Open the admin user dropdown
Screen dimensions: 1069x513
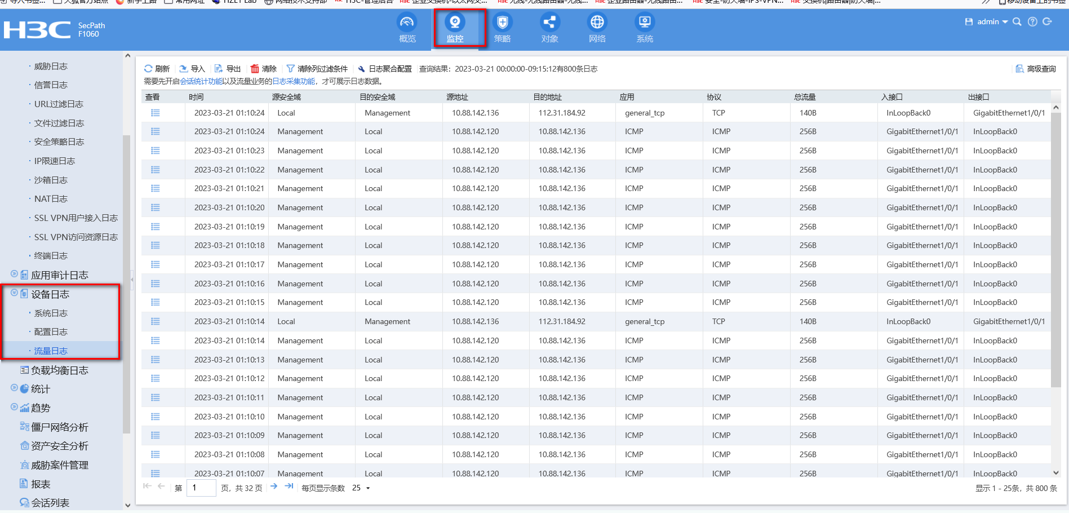[x=992, y=22]
